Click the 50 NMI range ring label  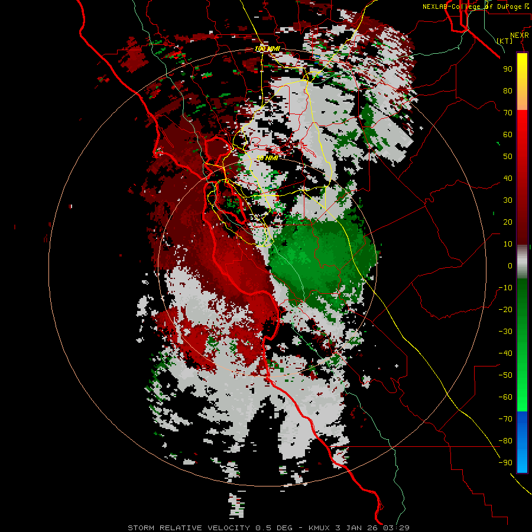[x=267, y=158]
